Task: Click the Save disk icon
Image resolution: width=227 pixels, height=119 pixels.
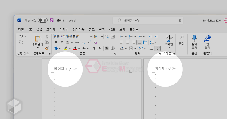Action: 52,20
